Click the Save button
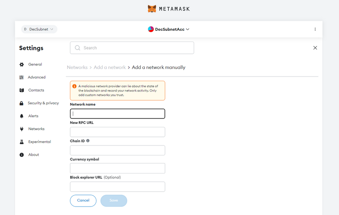This screenshot has width=339, height=215. tap(114, 200)
